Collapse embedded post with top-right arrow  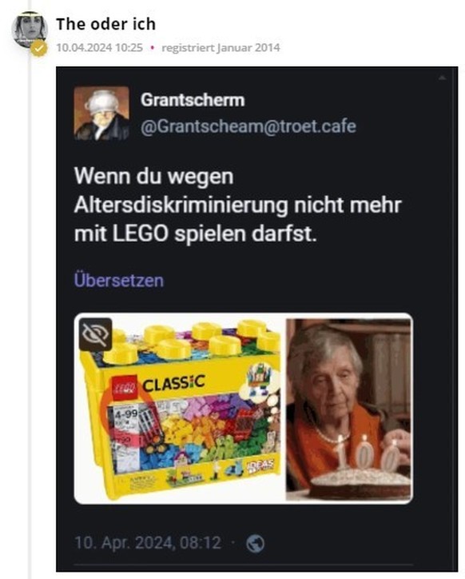442,78
